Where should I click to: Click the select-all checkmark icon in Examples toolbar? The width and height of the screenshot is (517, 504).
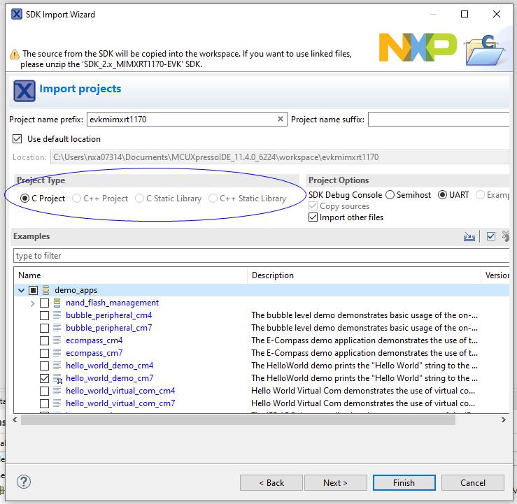[491, 237]
